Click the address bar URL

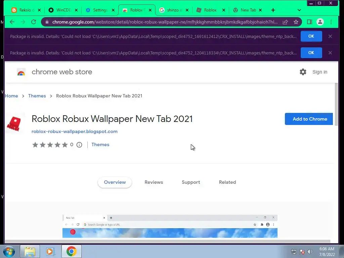pos(165,22)
